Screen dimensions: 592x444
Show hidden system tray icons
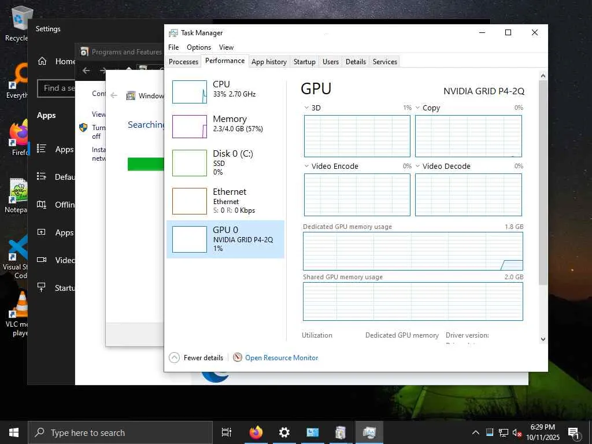(476, 432)
